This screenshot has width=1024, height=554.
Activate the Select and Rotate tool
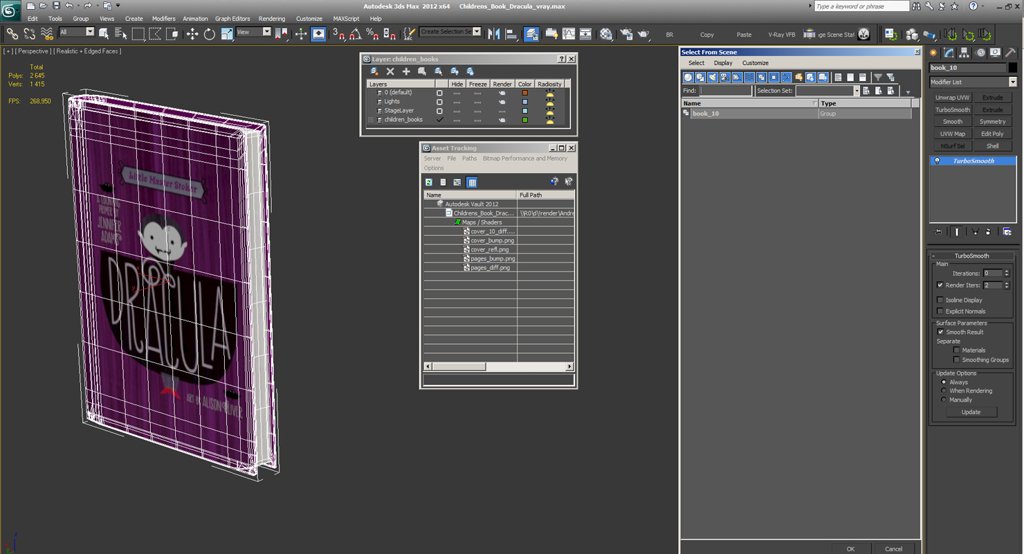point(210,34)
